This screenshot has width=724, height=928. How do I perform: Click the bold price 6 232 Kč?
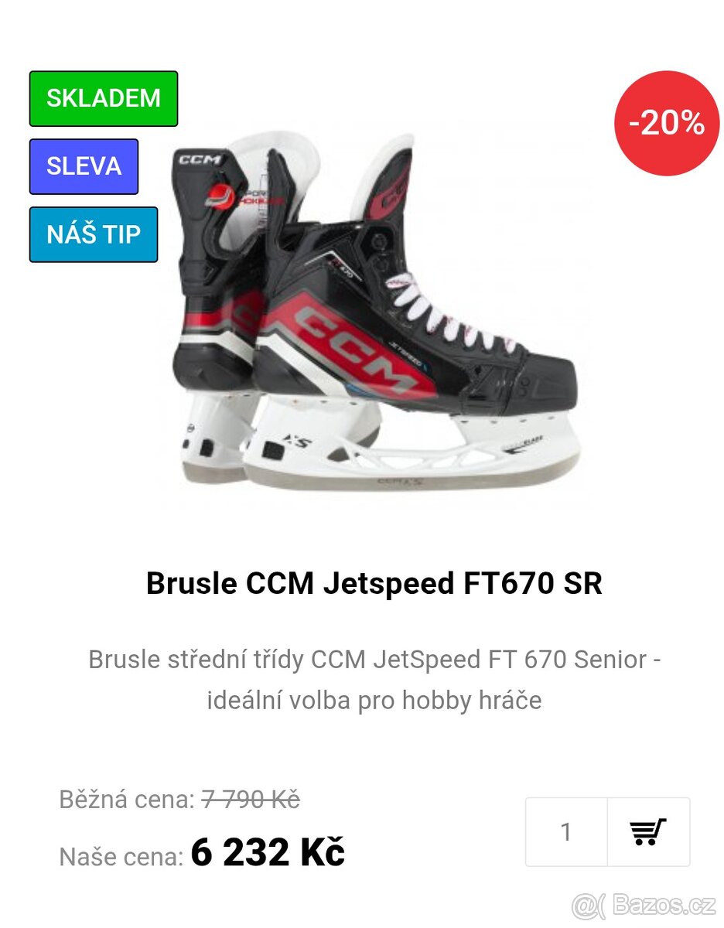(x=267, y=853)
